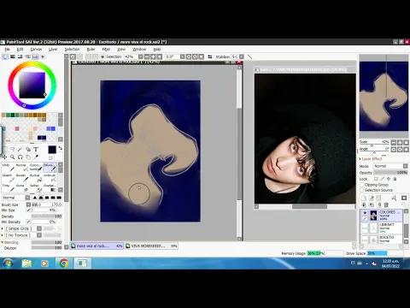This screenshot has height=308, width=410.
Task: Open the File menu
Action: point(8,50)
